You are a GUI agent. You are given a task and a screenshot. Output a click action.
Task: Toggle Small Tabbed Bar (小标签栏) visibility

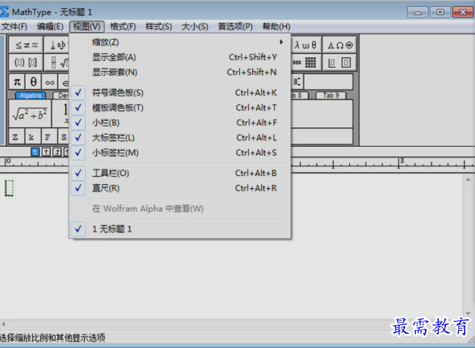[x=181, y=152]
